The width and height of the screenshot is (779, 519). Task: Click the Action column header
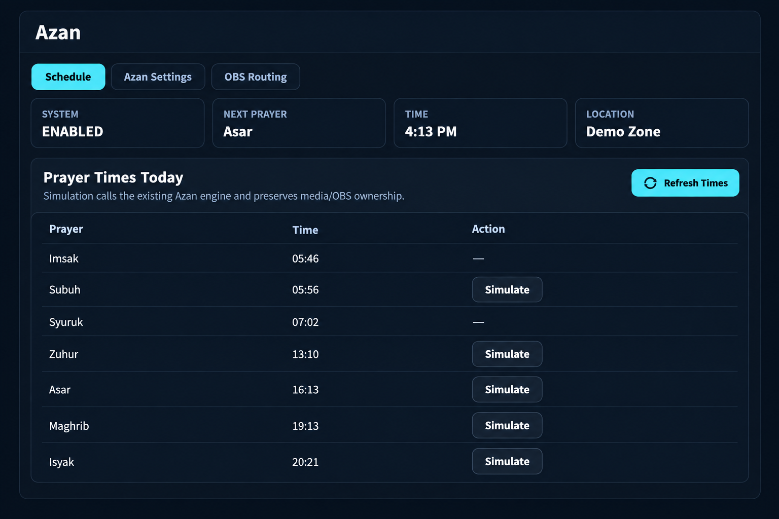488,229
